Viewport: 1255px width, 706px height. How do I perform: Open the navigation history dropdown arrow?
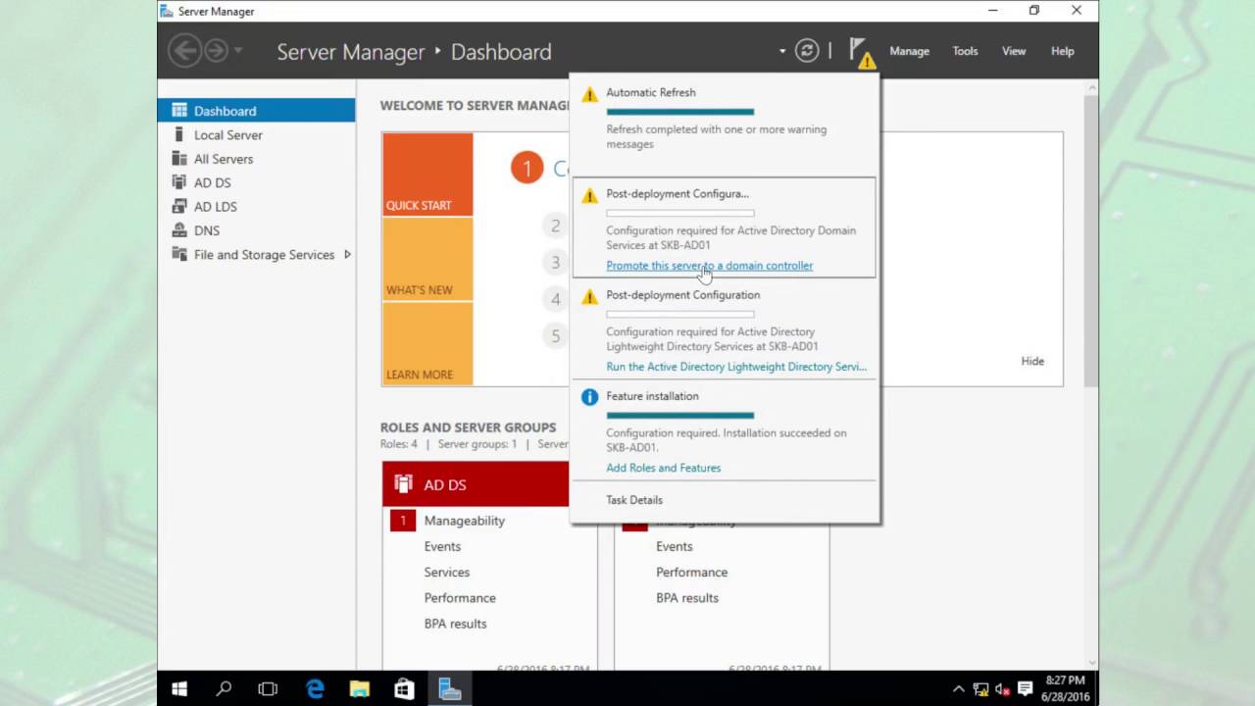(238, 51)
